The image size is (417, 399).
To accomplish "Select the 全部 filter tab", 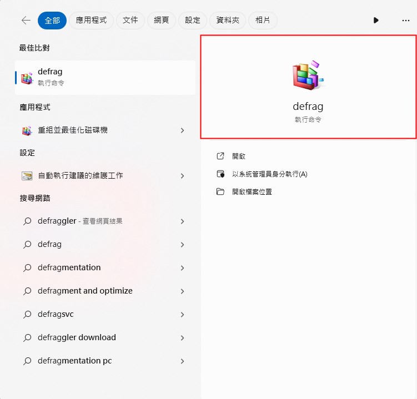I will [52, 20].
